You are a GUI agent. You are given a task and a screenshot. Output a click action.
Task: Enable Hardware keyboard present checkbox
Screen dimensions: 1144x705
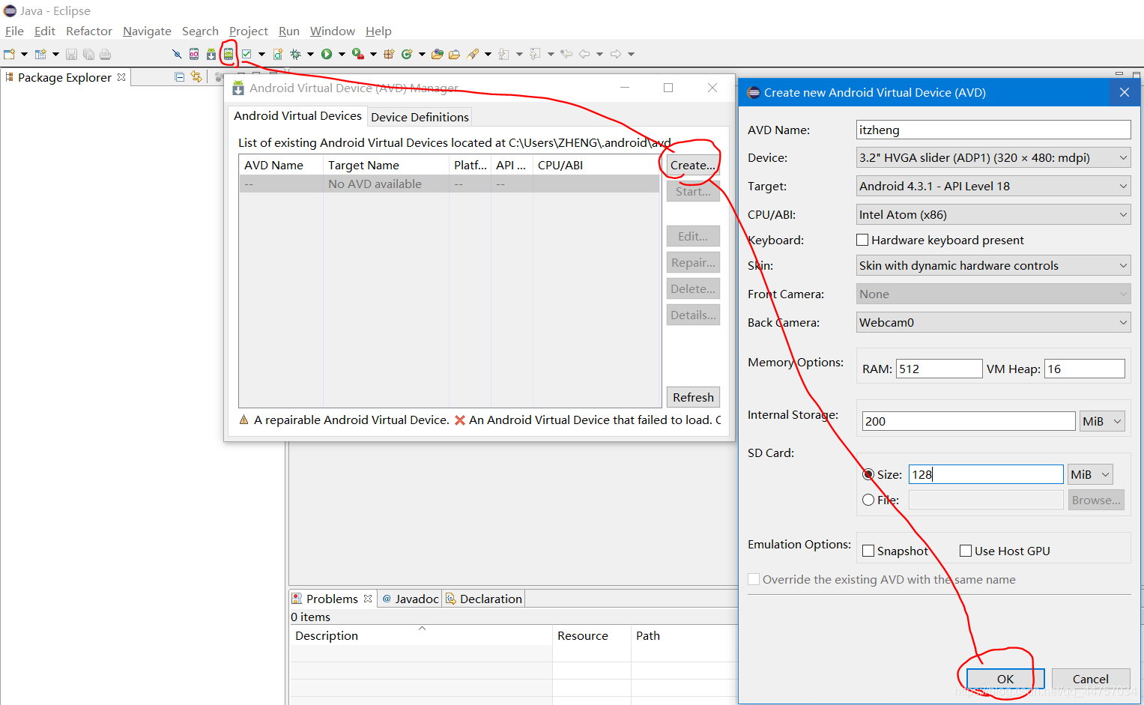pos(862,240)
